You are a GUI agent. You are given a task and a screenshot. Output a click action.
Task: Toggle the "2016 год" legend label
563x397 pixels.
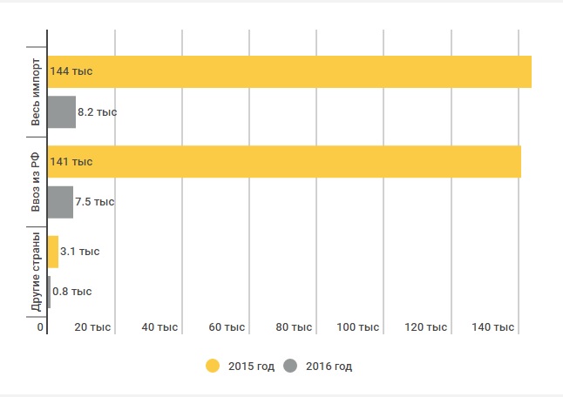point(329,367)
